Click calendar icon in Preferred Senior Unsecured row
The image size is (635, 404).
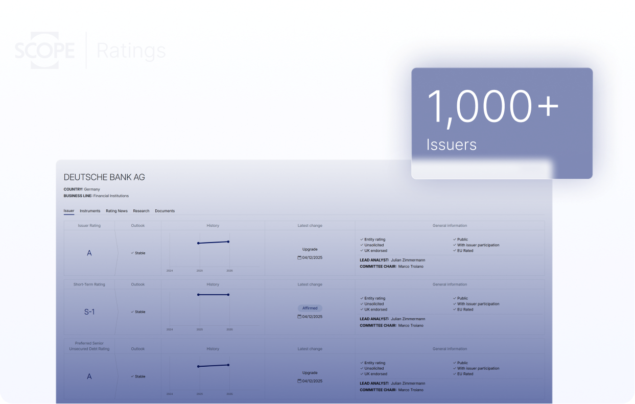[x=299, y=381]
